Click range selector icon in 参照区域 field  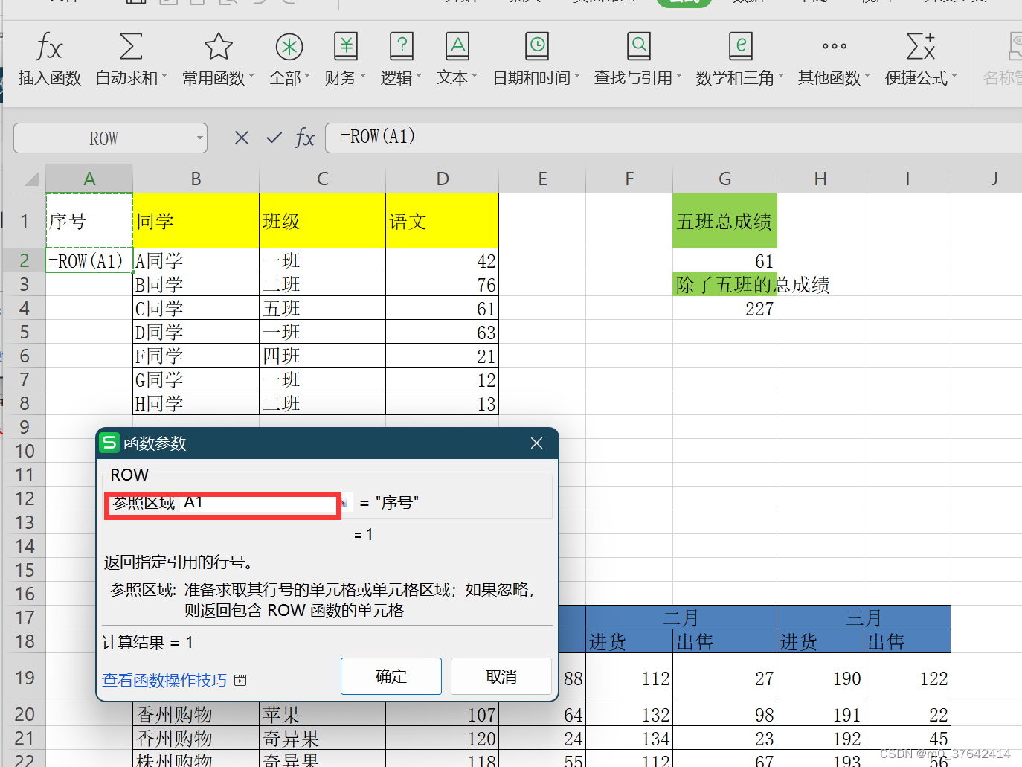(x=344, y=503)
